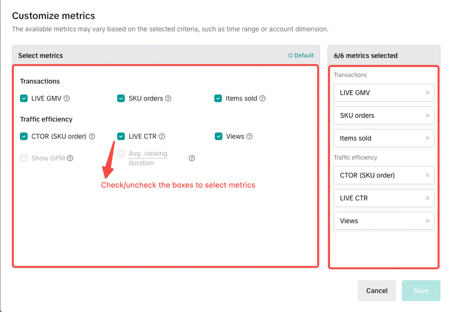450x312 pixels.
Task: Click the info icon next to Show GPM
Action: point(70,158)
